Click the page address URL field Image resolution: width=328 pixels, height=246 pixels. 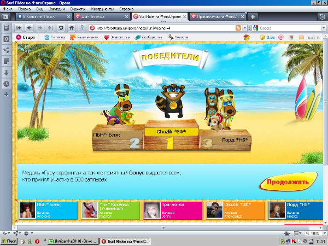pyautogui.click(x=159, y=27)
